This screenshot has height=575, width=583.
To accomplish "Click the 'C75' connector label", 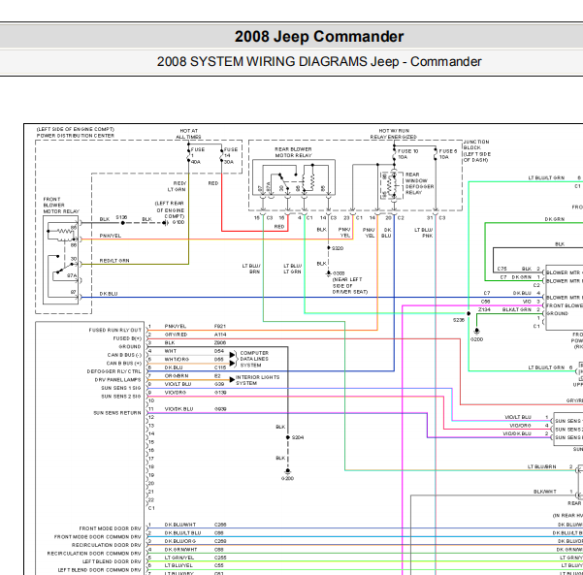I will (502, 269).
